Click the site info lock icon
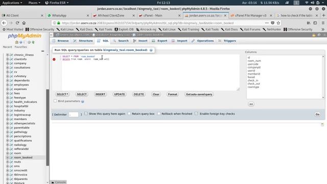The width and height of the screenshot is (327, 184). [x=59, y=23]
